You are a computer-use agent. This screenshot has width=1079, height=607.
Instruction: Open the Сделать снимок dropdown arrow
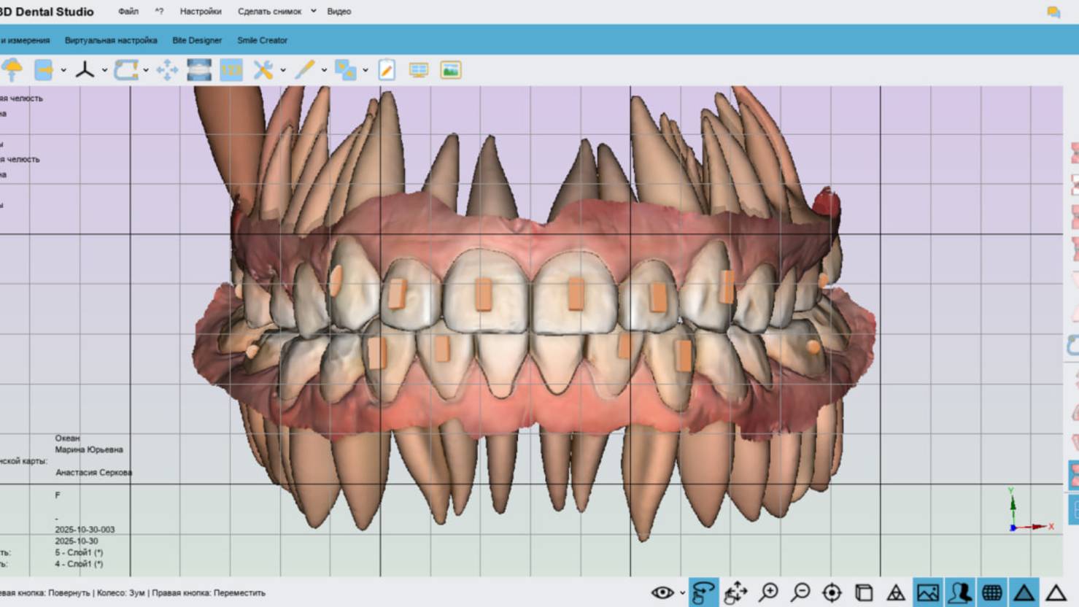tap(314, 12)
